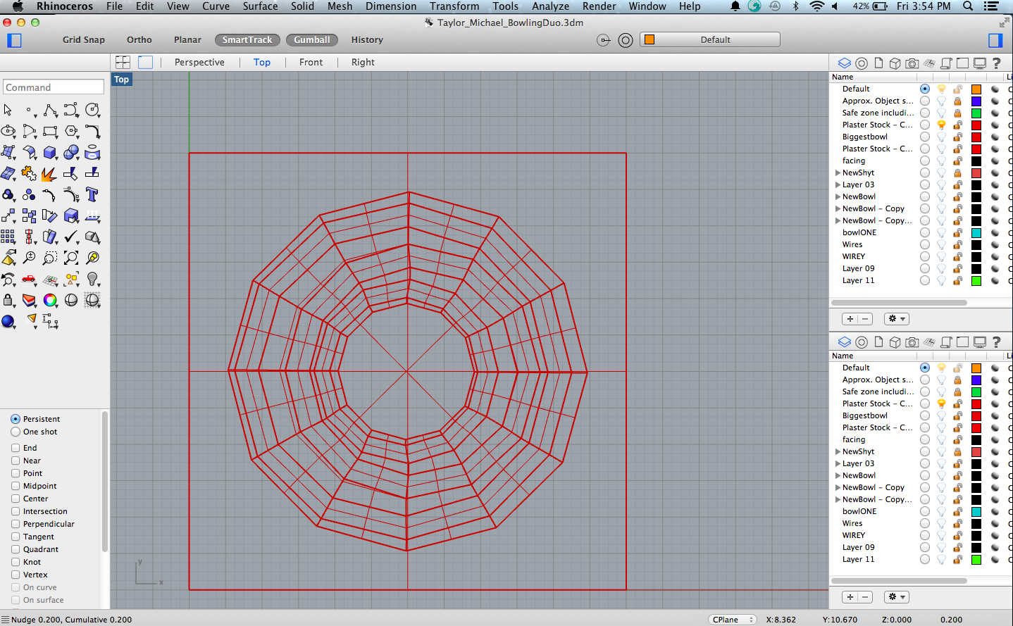1013x626 pixels.
Task: Enable the End object snap
Action: click(x=15, y=448)
